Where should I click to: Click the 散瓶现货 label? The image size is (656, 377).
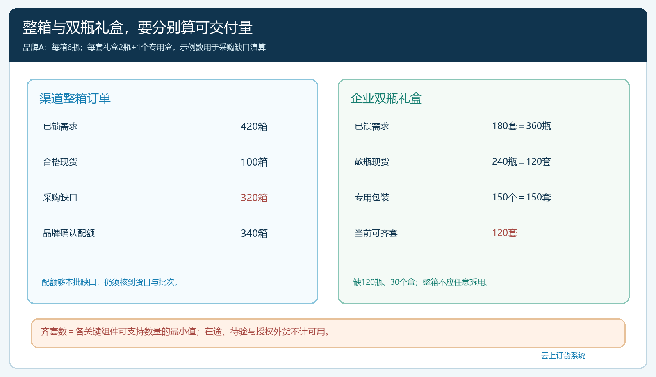[372, 162]
